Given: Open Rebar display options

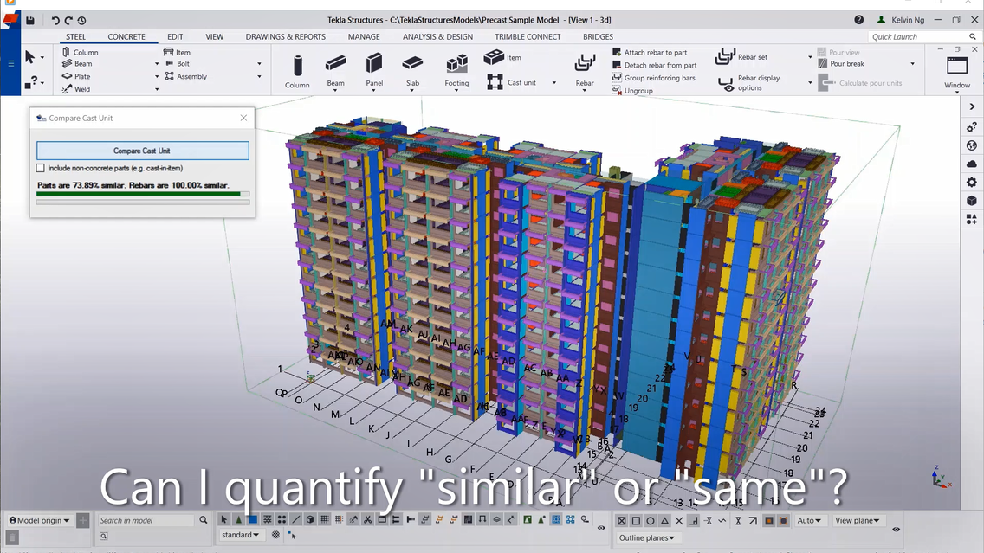Looking at the screenshot, I should 748,83.
